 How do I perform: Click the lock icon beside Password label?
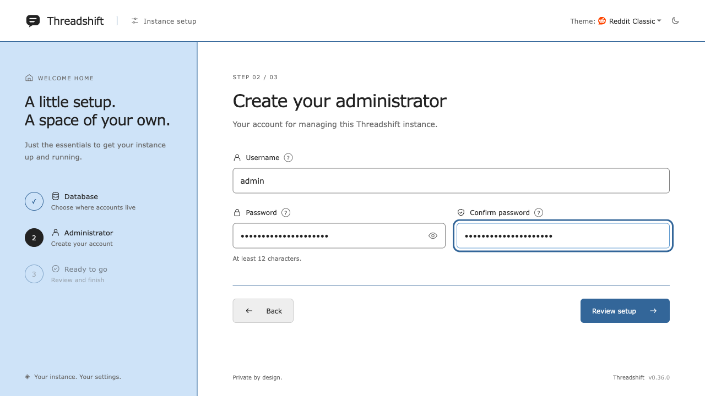coord(237,212)
